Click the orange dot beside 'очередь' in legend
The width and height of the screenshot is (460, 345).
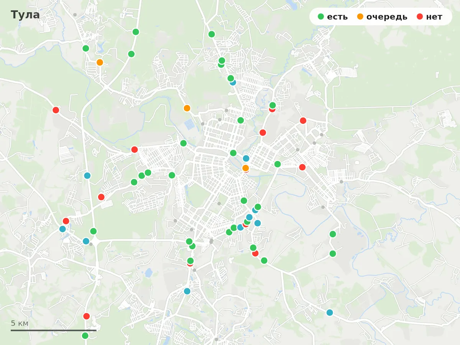coord(360,16)
